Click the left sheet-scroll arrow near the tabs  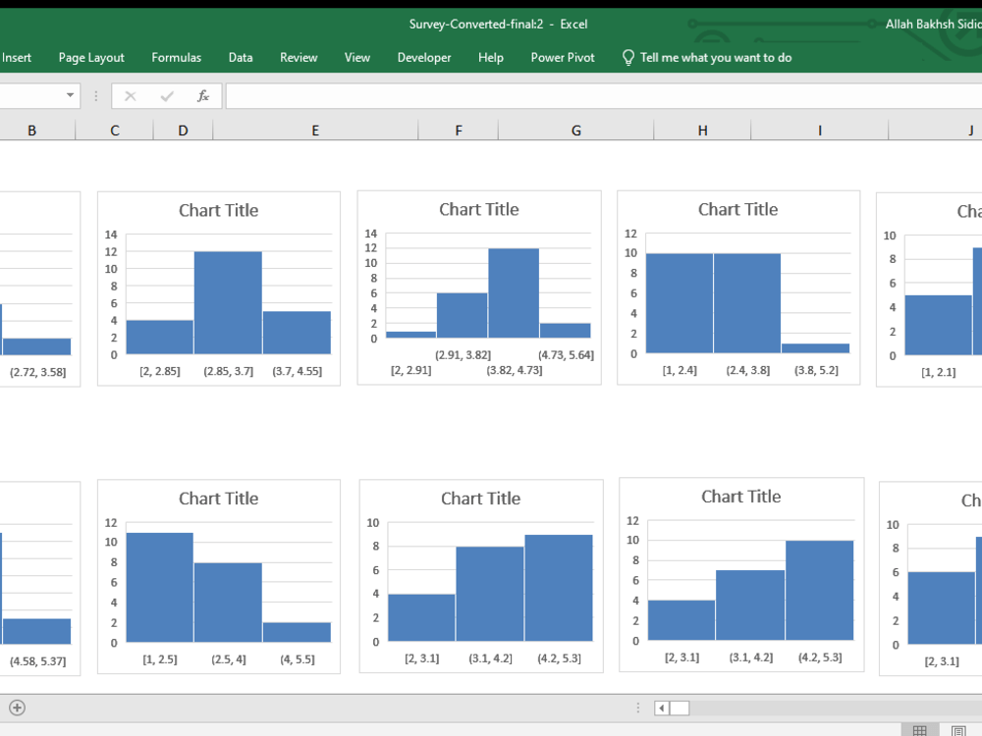tap(660, 707)
